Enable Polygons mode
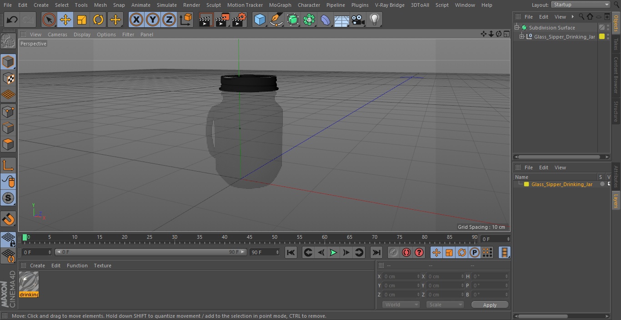 click(x=8, y=144)
